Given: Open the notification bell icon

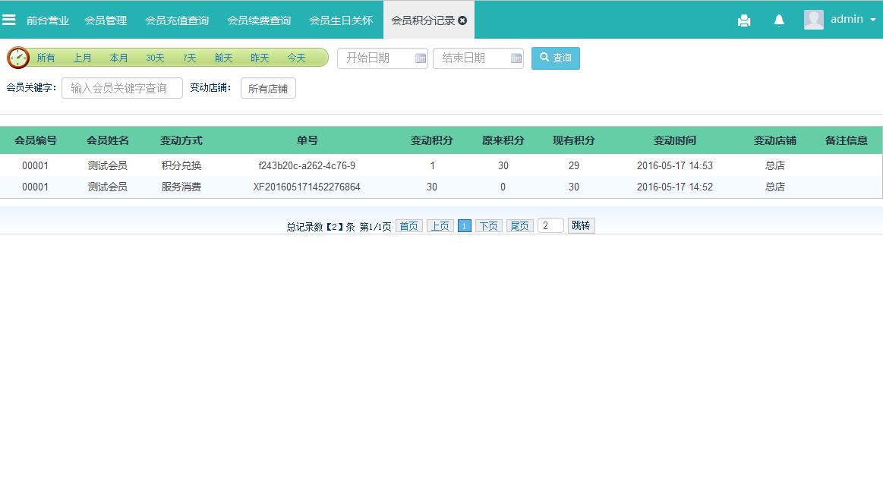Looking at the screenshot, I should click(779, 20).
